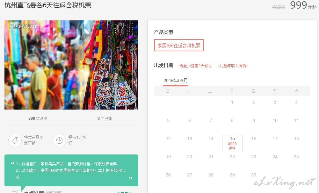
Task: Select date 4 in the June calendar
Action: point(296,102)
